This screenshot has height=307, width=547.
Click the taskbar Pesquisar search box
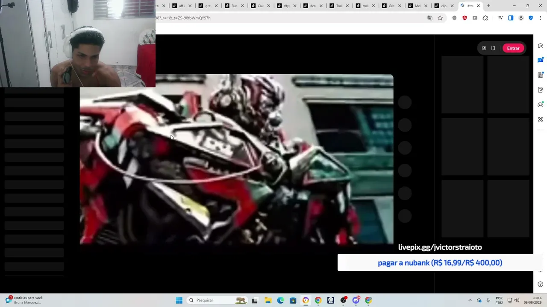pyautogui.click(x=218, y=300)
